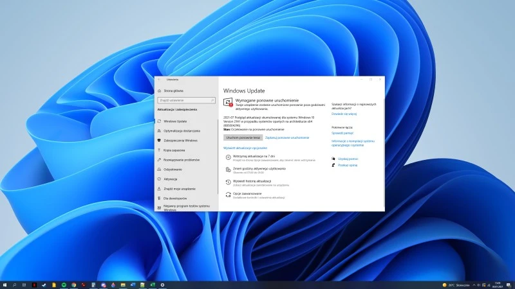Click Wymagane ponowne uruchomienie status text
The image size is (515, 289).
coord(267,100)
